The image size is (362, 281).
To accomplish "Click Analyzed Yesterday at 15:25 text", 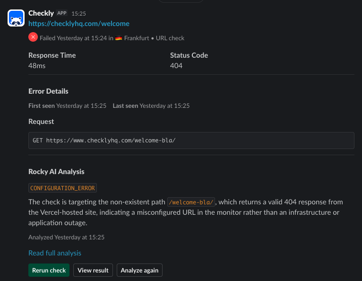I will tap(66, 237).
